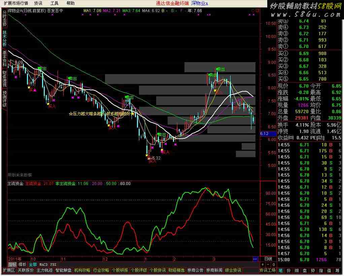
Task: Open 个股评级 ratings
Action: pos(139,270)
